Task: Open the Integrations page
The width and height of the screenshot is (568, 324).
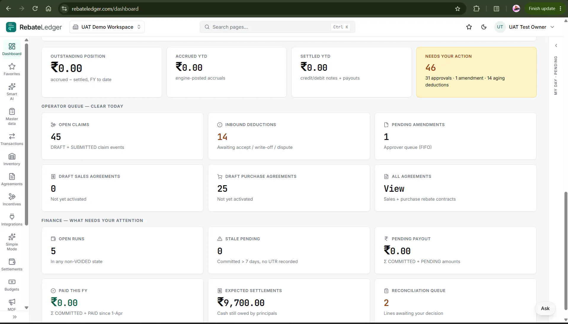Action: pyautogui.click(x=12, y=220)
